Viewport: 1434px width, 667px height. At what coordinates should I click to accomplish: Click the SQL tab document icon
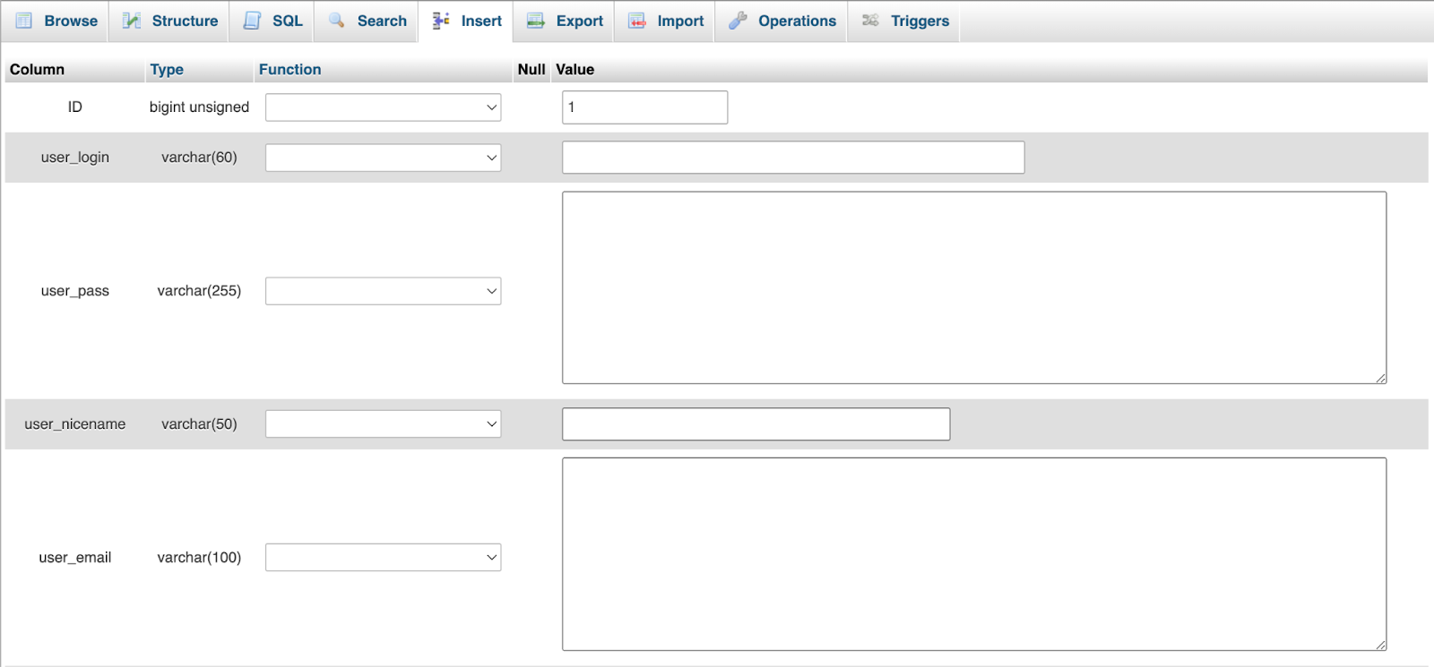tap(253, 21)
